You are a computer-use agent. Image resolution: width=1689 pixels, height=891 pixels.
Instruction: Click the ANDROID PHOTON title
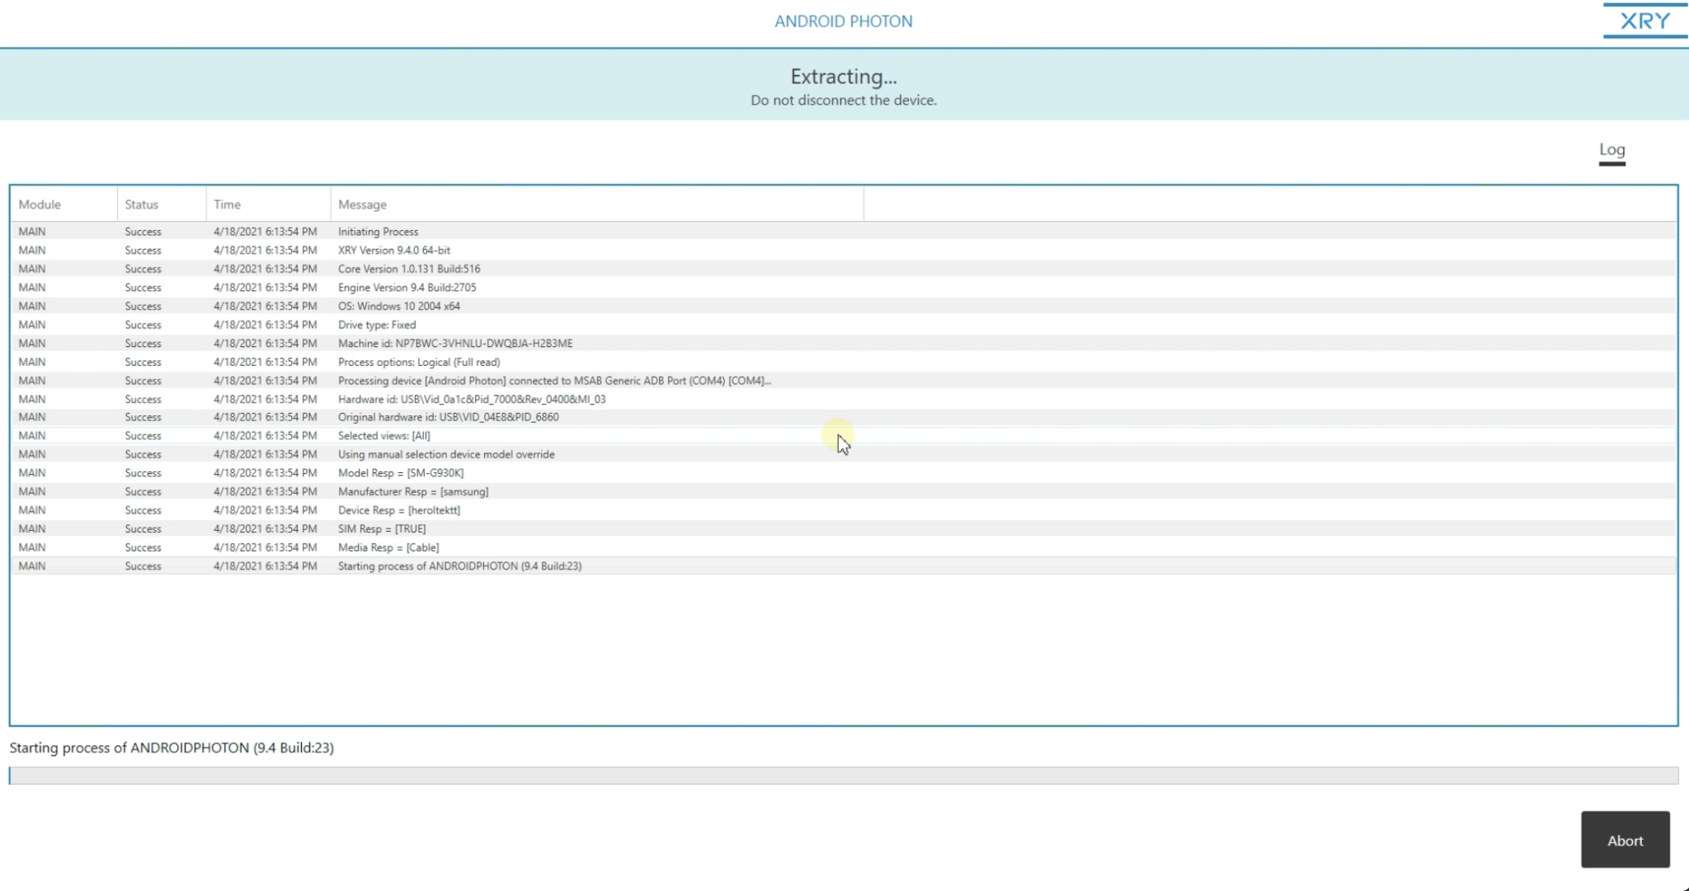(843, 21)
